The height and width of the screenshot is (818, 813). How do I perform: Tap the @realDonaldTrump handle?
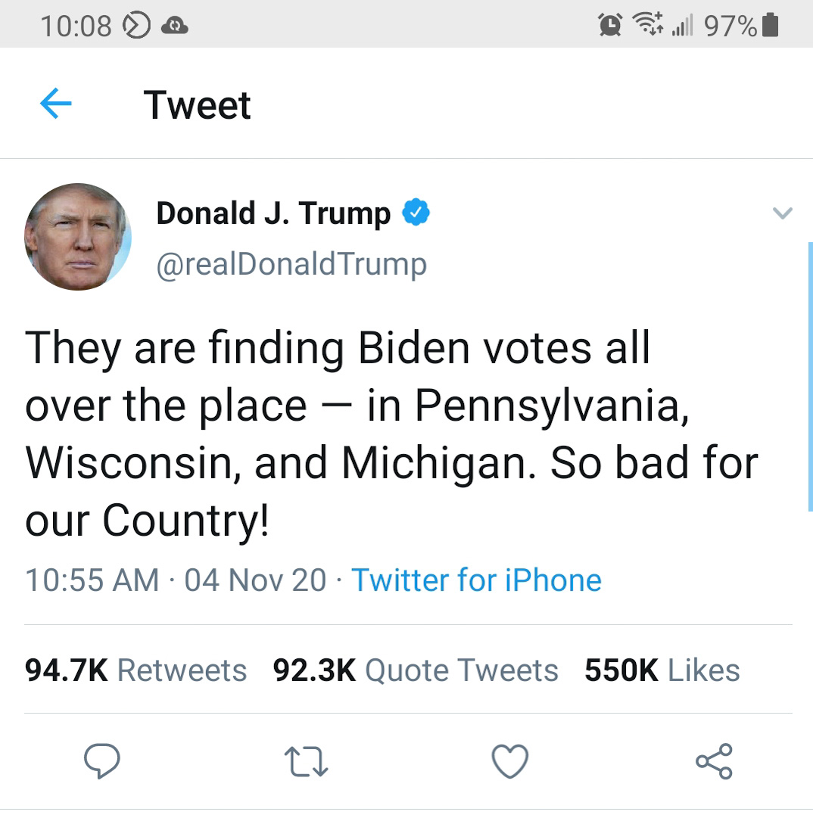click(x=291, y=264)
